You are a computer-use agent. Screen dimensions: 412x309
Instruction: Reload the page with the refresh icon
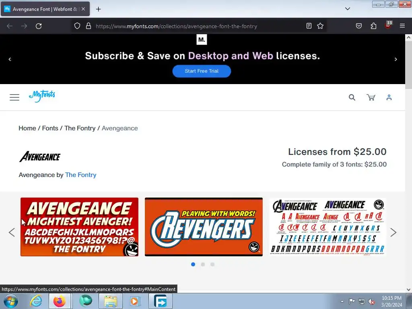[39, 26]
